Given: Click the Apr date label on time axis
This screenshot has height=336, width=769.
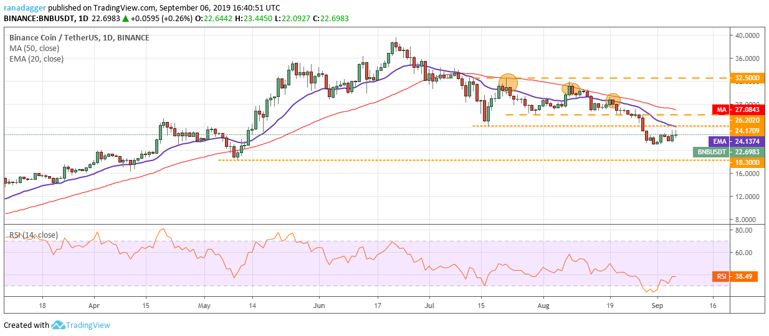Looking at the screenshot, I should point(94,306).
